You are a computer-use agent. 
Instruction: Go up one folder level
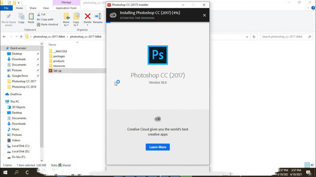coord(21,37)
